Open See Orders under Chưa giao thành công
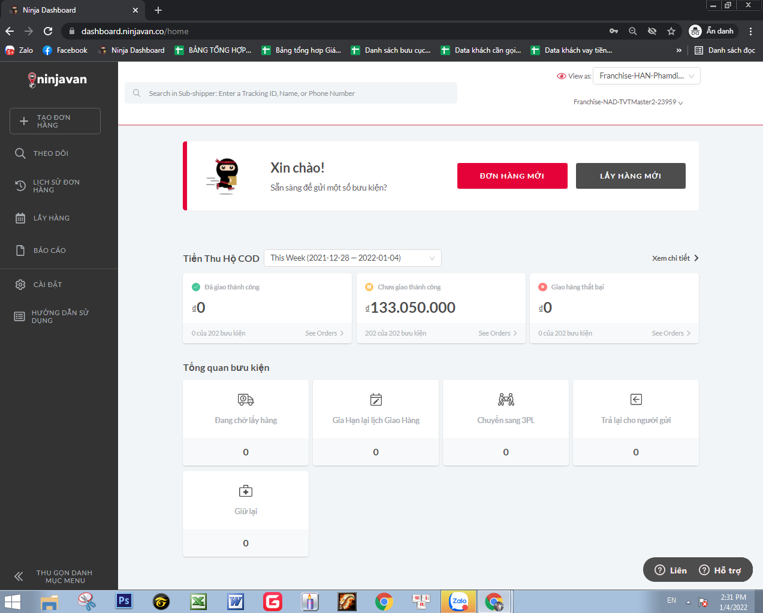 (x=497, y=333)
